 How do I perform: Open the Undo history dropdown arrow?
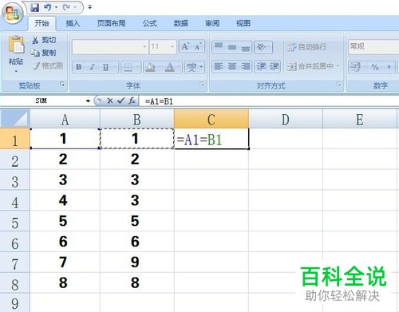click(x=56, y=7)
